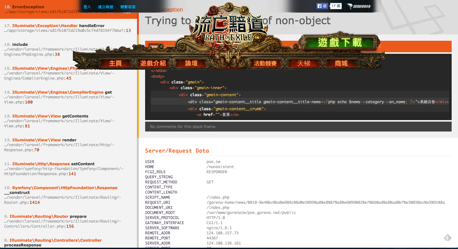Image resolution: width=458 pixels, height=249 pixels.
Task: Click the SCRIPT_NAME value /index.php
Action: point(218,197)
